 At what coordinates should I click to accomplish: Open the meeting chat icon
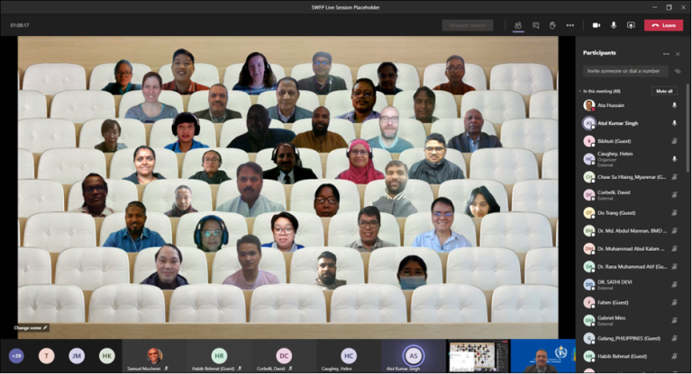pyautogui.click(x=536, y=25)
